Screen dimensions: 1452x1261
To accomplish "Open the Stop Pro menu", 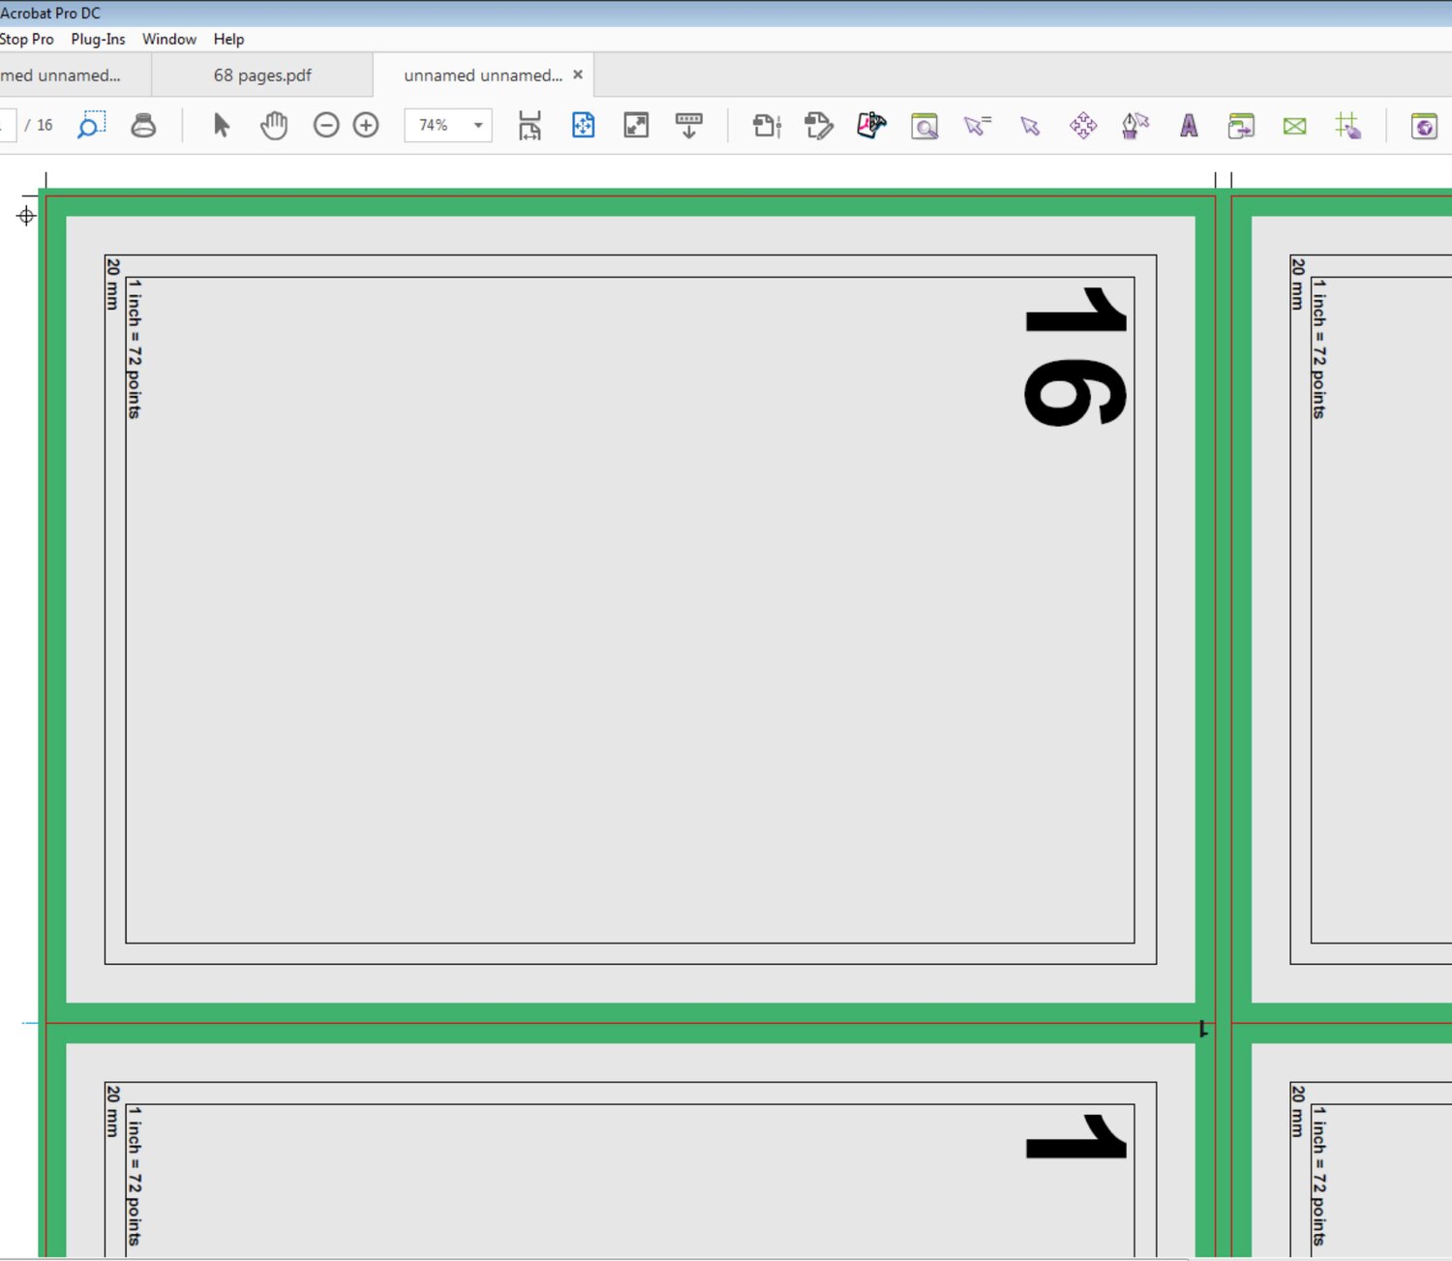I will (27, 39).
